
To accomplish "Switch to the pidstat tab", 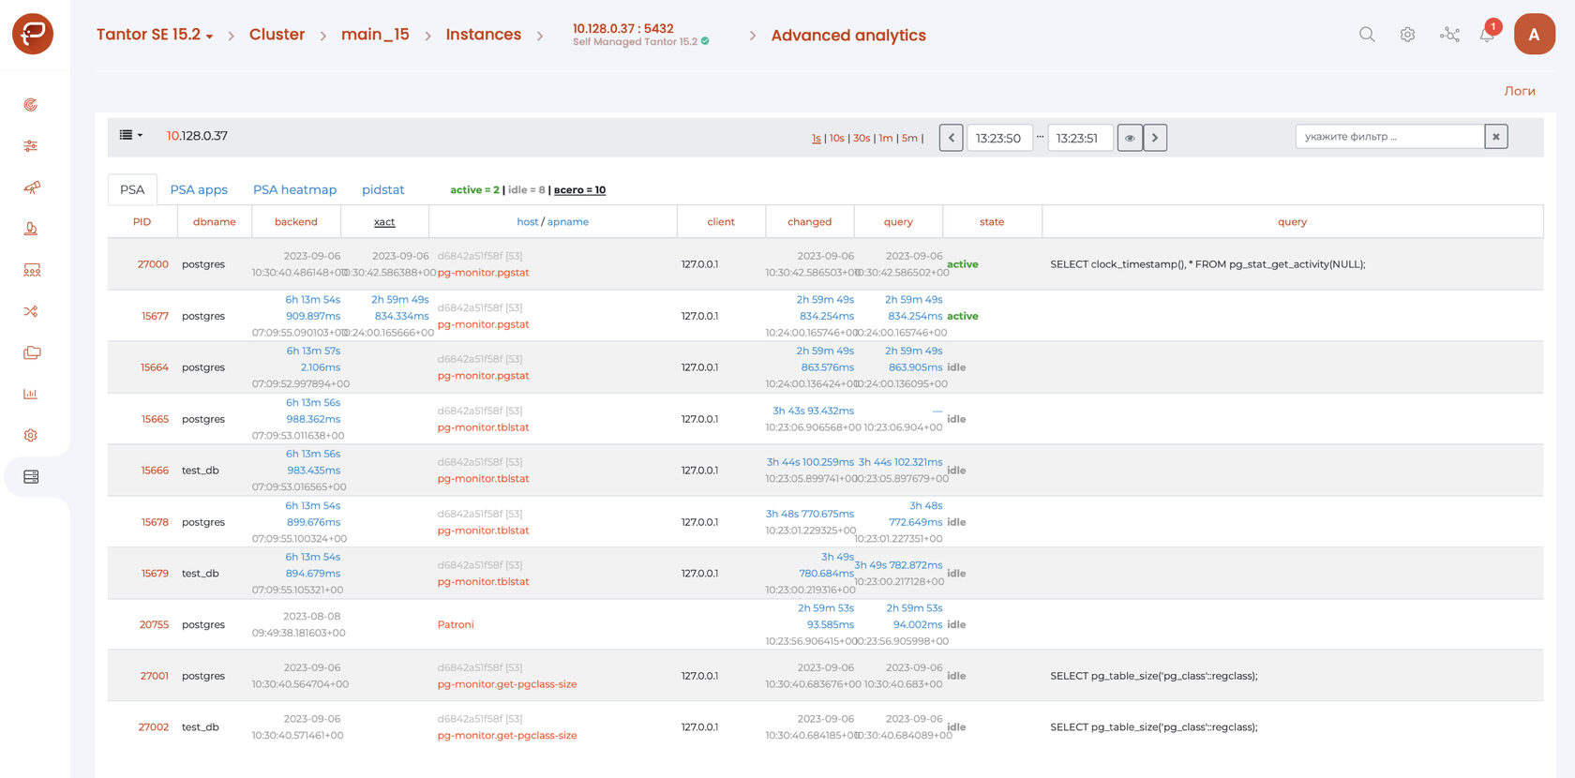I will 382,189.
